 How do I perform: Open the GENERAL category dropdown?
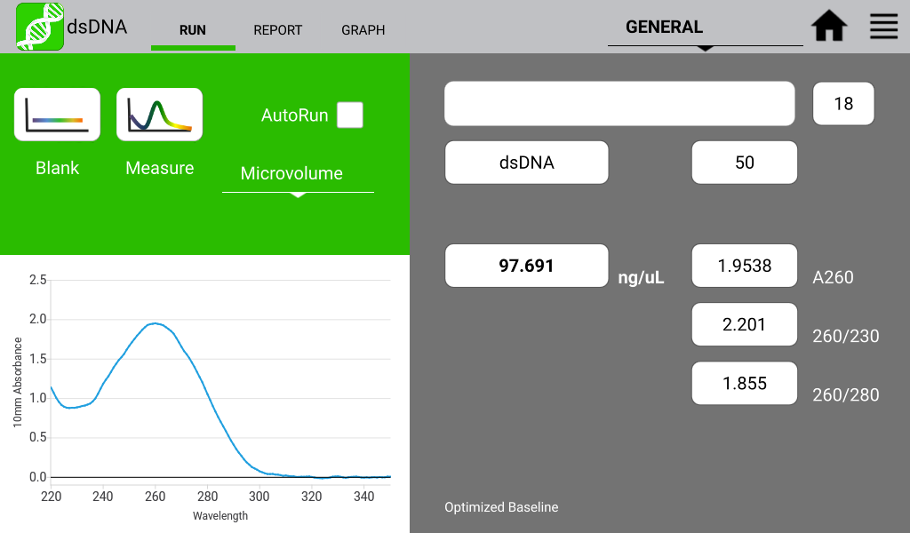click(705, 28)
